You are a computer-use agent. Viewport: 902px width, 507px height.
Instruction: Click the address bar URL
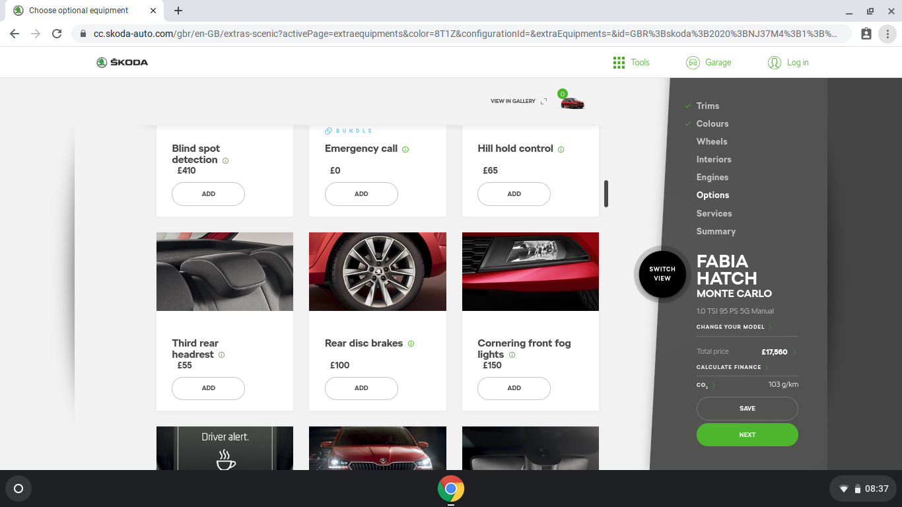pos(466,34)
